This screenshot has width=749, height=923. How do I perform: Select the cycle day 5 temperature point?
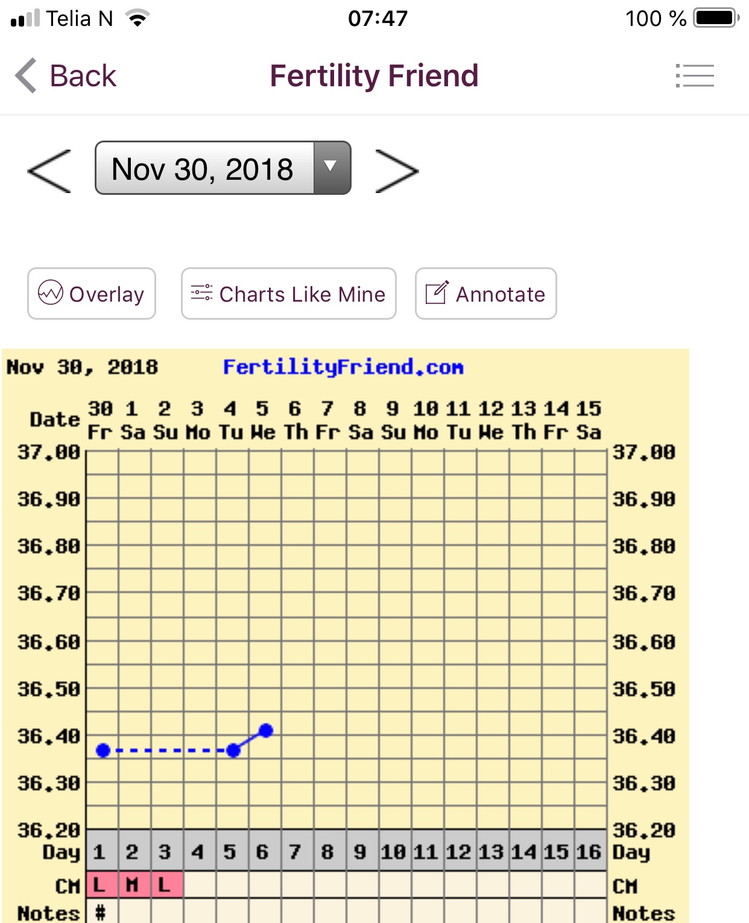(233, 750)
